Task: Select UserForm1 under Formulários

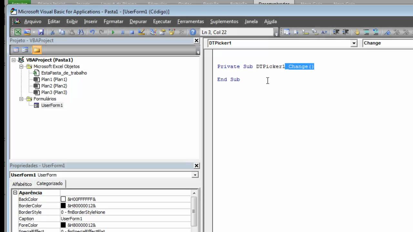Action: click(52, 105)
